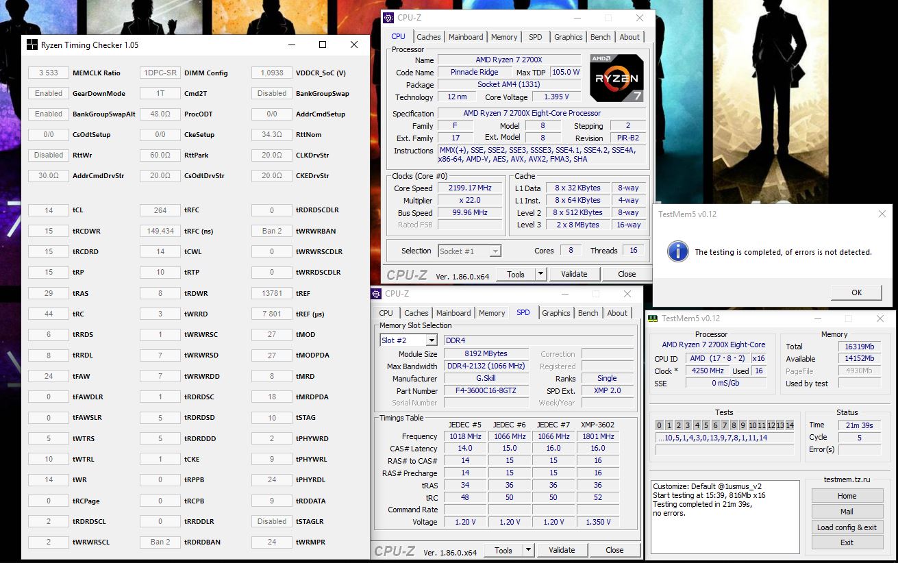The height and width of the screenshot is (563, 898).
Task: Open Mainboard tab in the lower CPU-Z window
Action: 453,313
